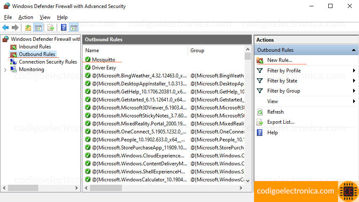Click the rules list scroll up arrow

(x=248, y=49)
